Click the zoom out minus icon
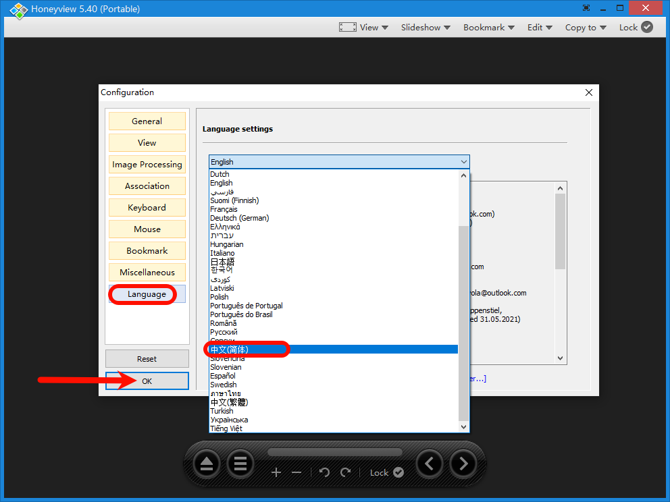The height and width of the screenshot is (502, 670). point(297,472)
